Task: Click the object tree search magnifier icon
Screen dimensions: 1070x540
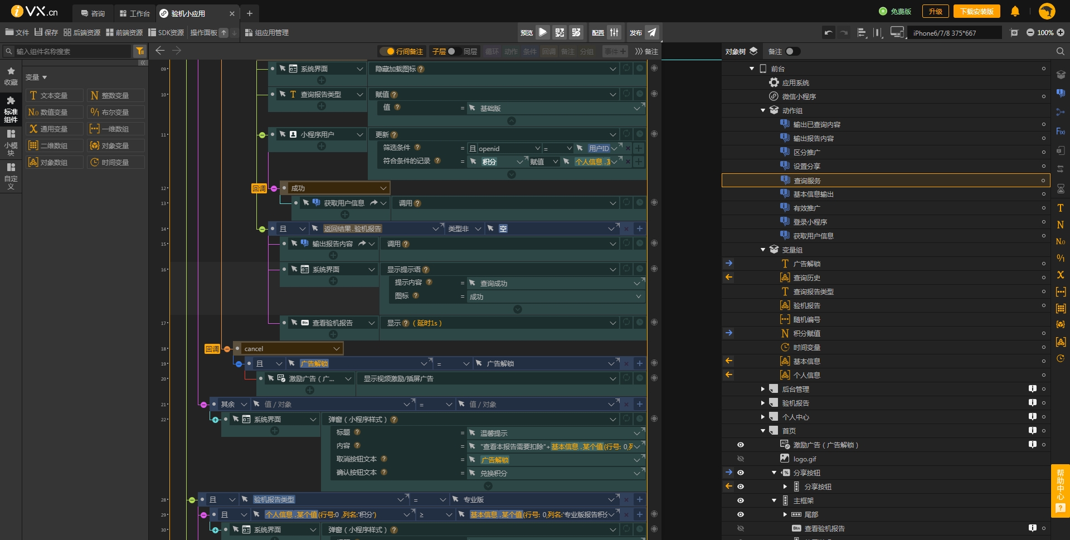Action: point(1060,51)
